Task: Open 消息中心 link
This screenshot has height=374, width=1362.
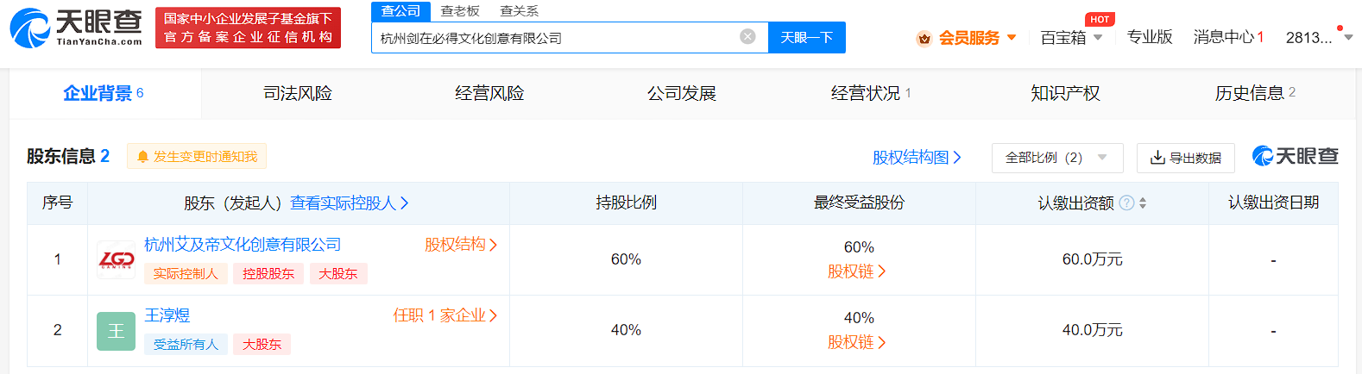Action: coord(1228,37)
